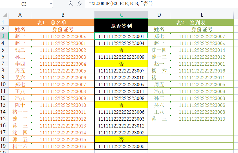
Task: Click the Name Box showing C3
Action: point(24,4)
